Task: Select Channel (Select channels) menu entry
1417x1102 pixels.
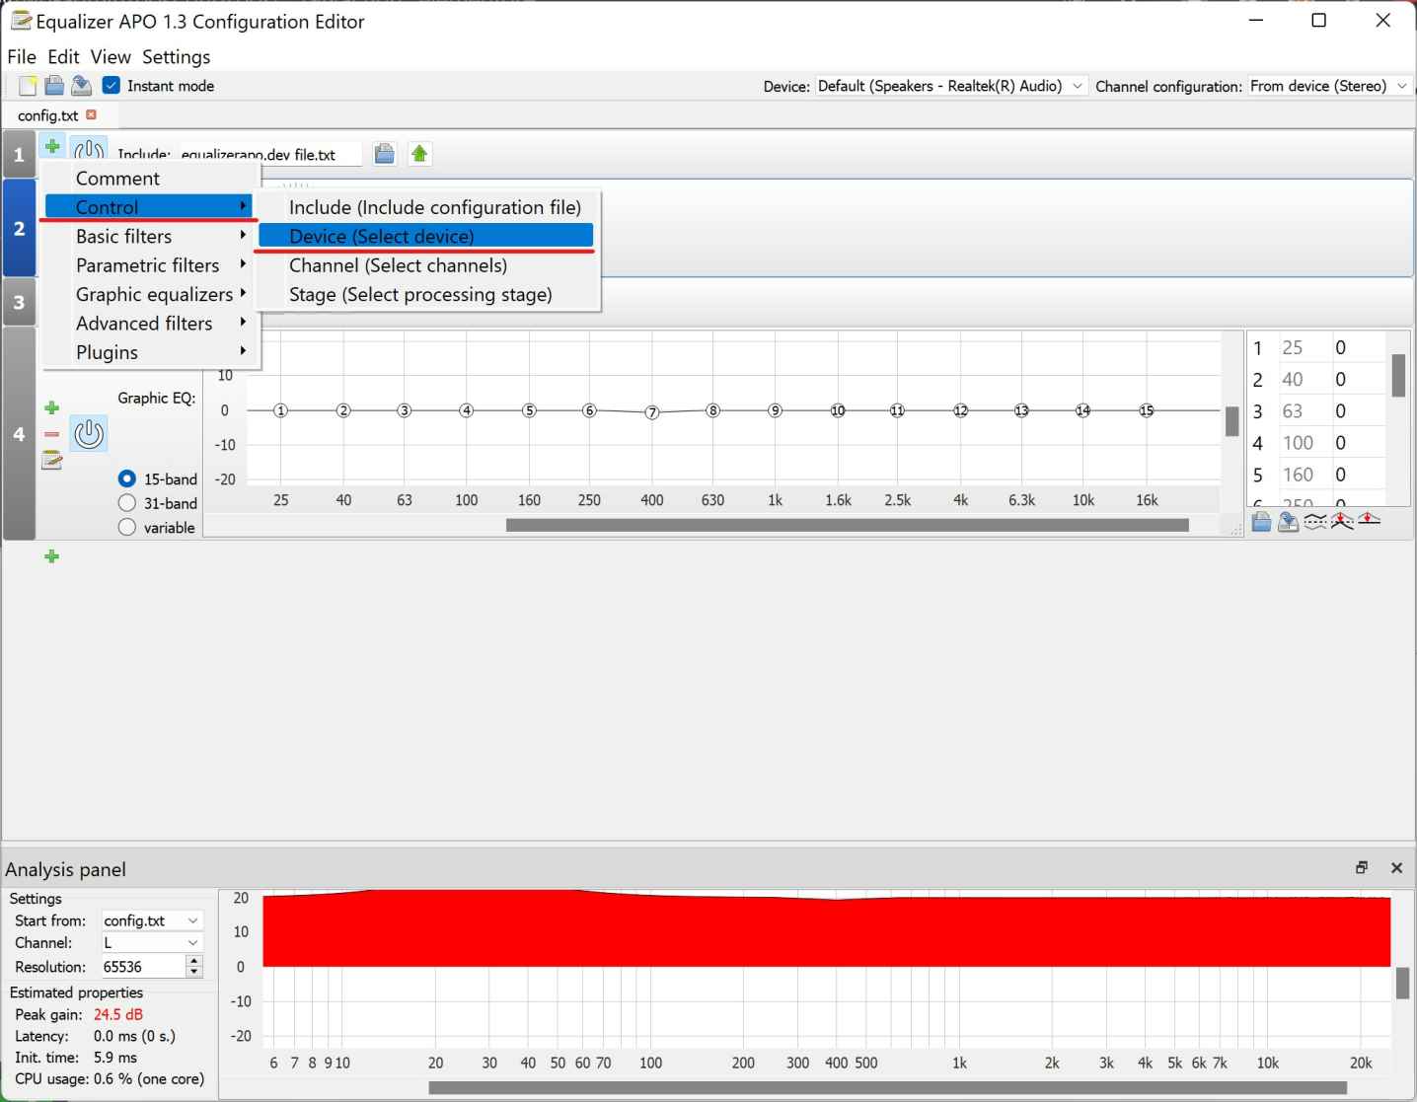Action: [398, 265]
